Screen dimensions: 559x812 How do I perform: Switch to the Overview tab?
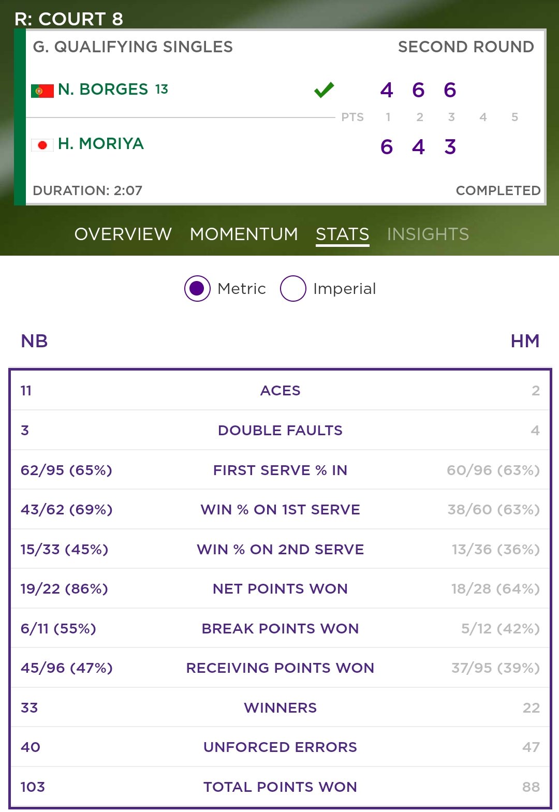tap(123, 234)
